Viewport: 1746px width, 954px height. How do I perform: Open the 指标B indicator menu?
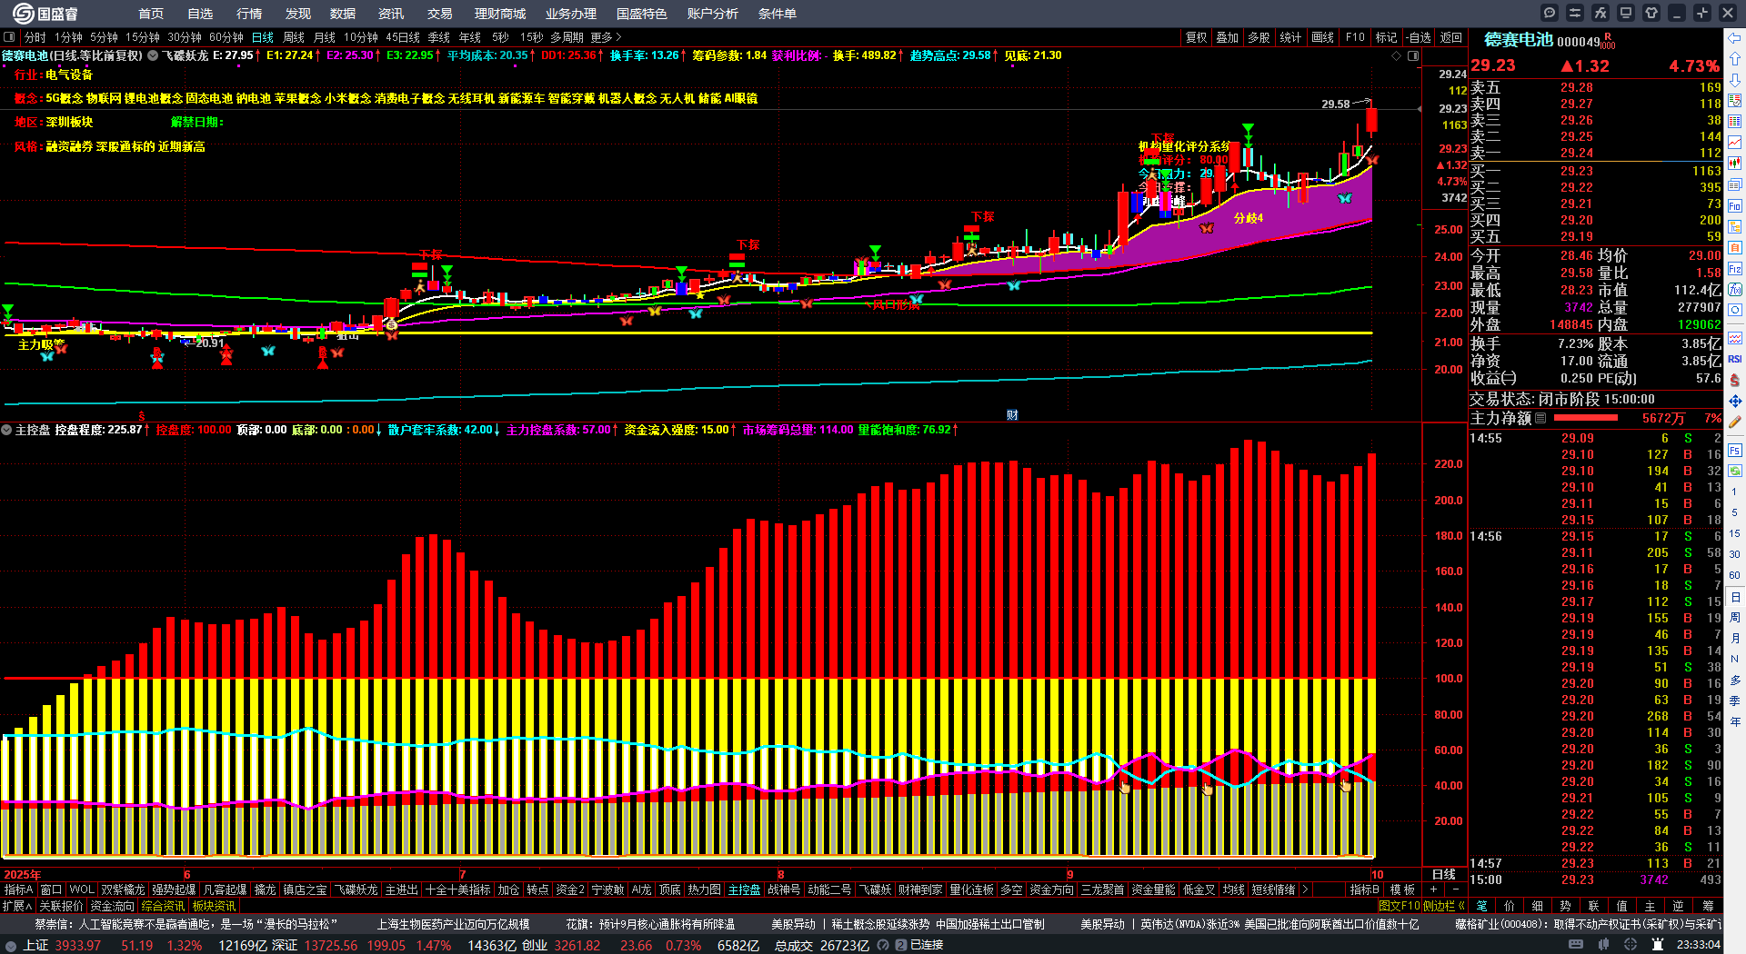pos(1365,889)
